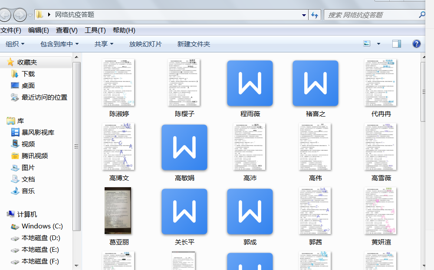This screenshot has width=434, height=270.
Task: Select the 关长平 document icon
Action: coord(184,211)
